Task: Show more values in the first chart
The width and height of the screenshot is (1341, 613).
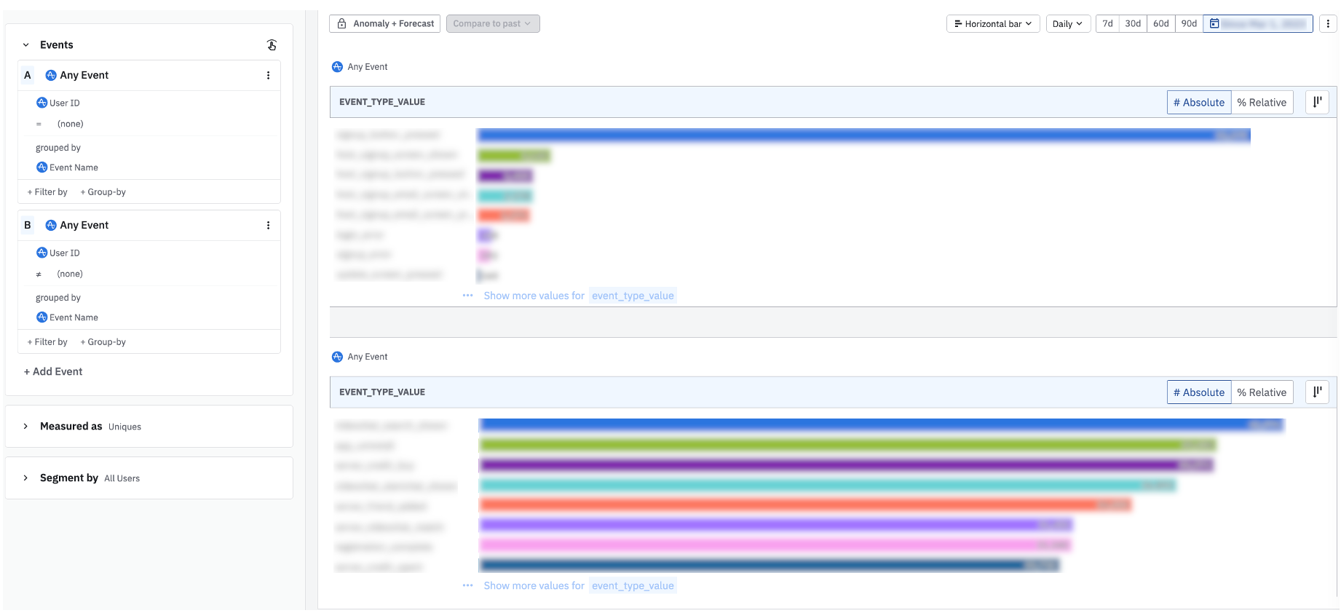Action: pos(579,296)
